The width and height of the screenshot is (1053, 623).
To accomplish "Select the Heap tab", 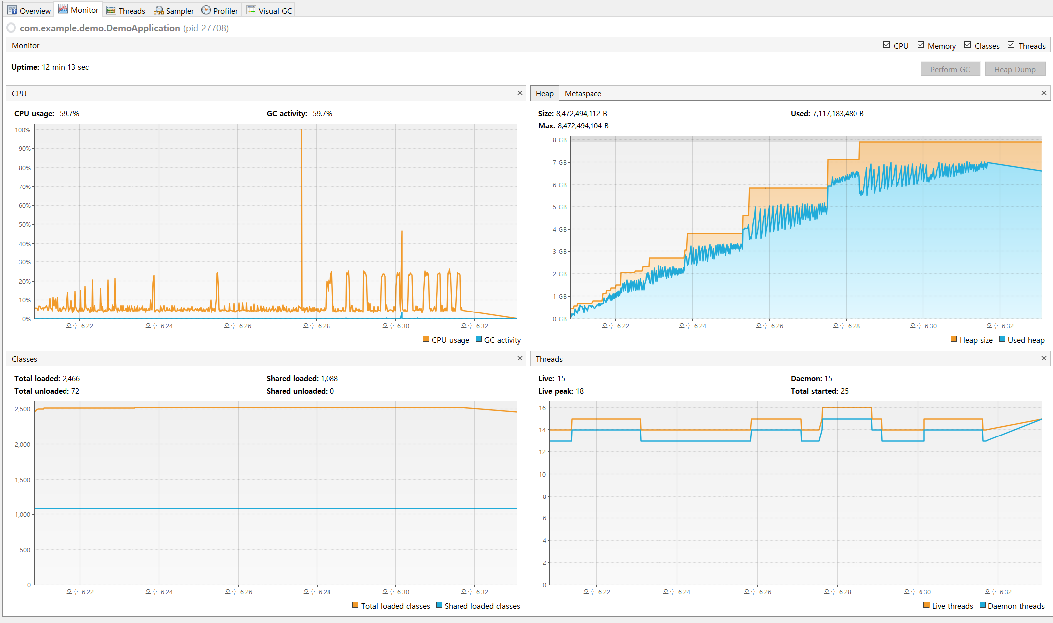I will click(x=544, y=93).
